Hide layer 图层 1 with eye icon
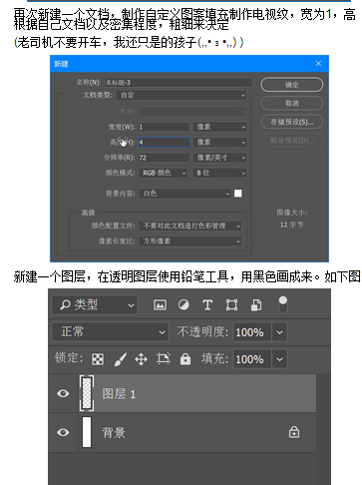Viewport: 362px width, 485px height. (x=63, y=393)
